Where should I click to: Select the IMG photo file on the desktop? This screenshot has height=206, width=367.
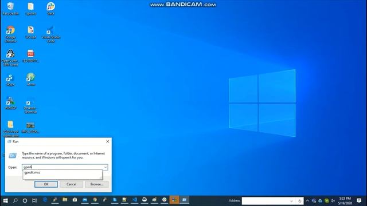tap(30, 127)
